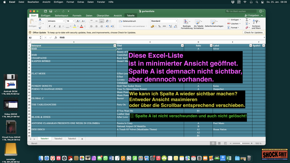Switch to sheet Tabelle3
Screen dimensions: 290x163
coord(72,139)
